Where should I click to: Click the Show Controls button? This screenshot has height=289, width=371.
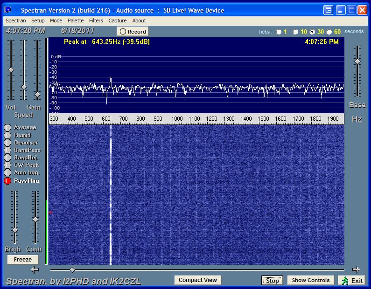pyautogui.click(x=311, y=280)
